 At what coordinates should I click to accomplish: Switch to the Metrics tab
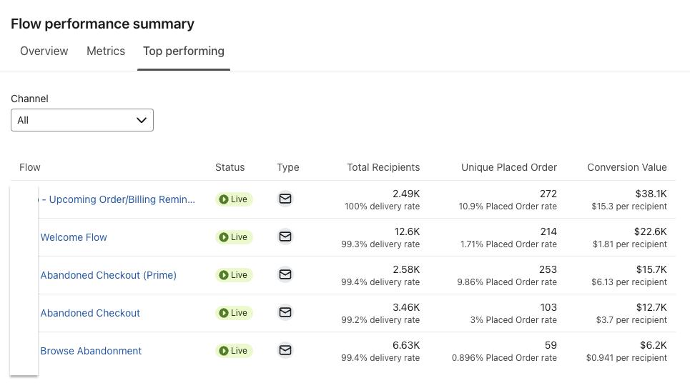coord(106,51)
